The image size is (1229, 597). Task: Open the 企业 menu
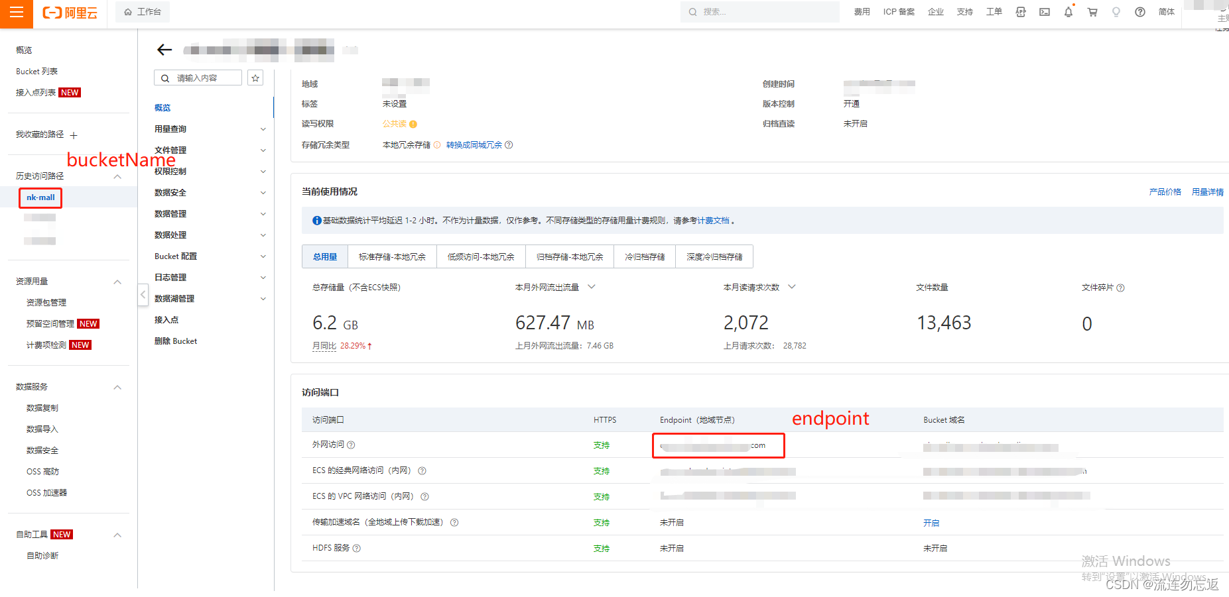pos(936,12)
